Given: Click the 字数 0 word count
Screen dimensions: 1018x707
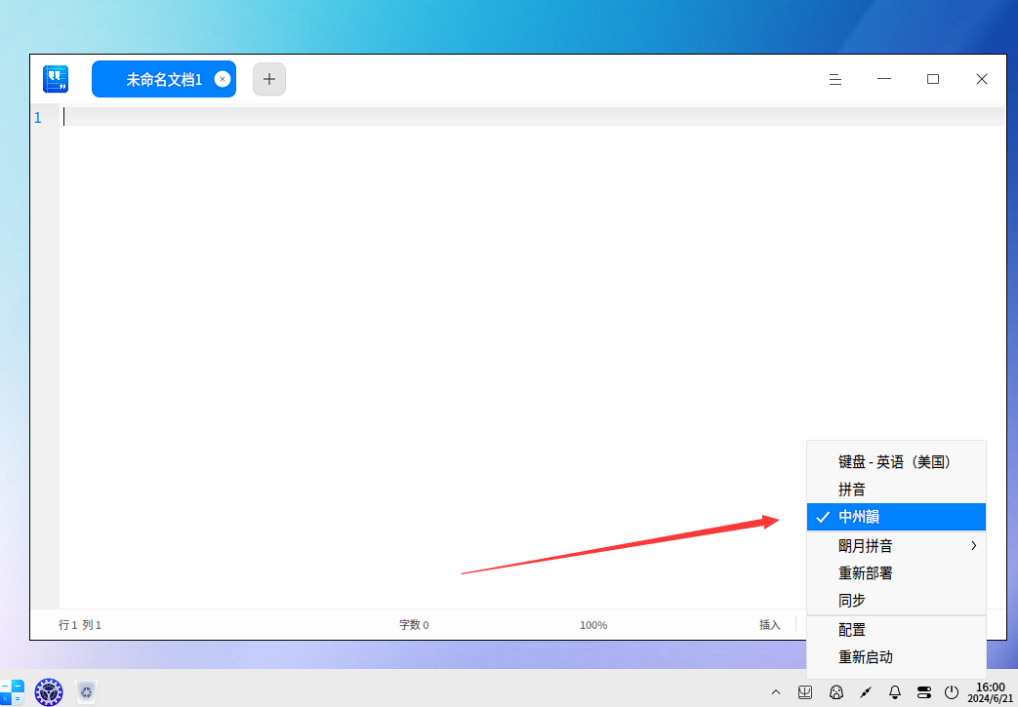Looking at the screenshot, I should tap(414, 625).
